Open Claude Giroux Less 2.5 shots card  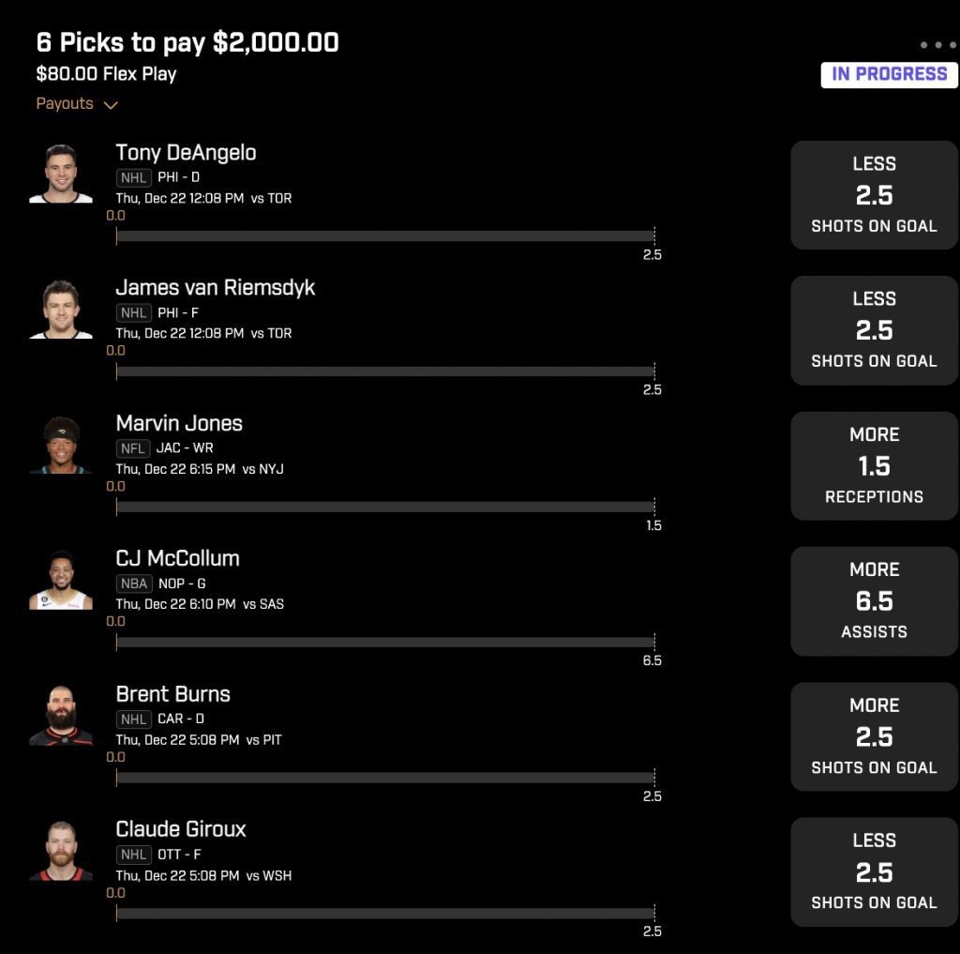874,871
